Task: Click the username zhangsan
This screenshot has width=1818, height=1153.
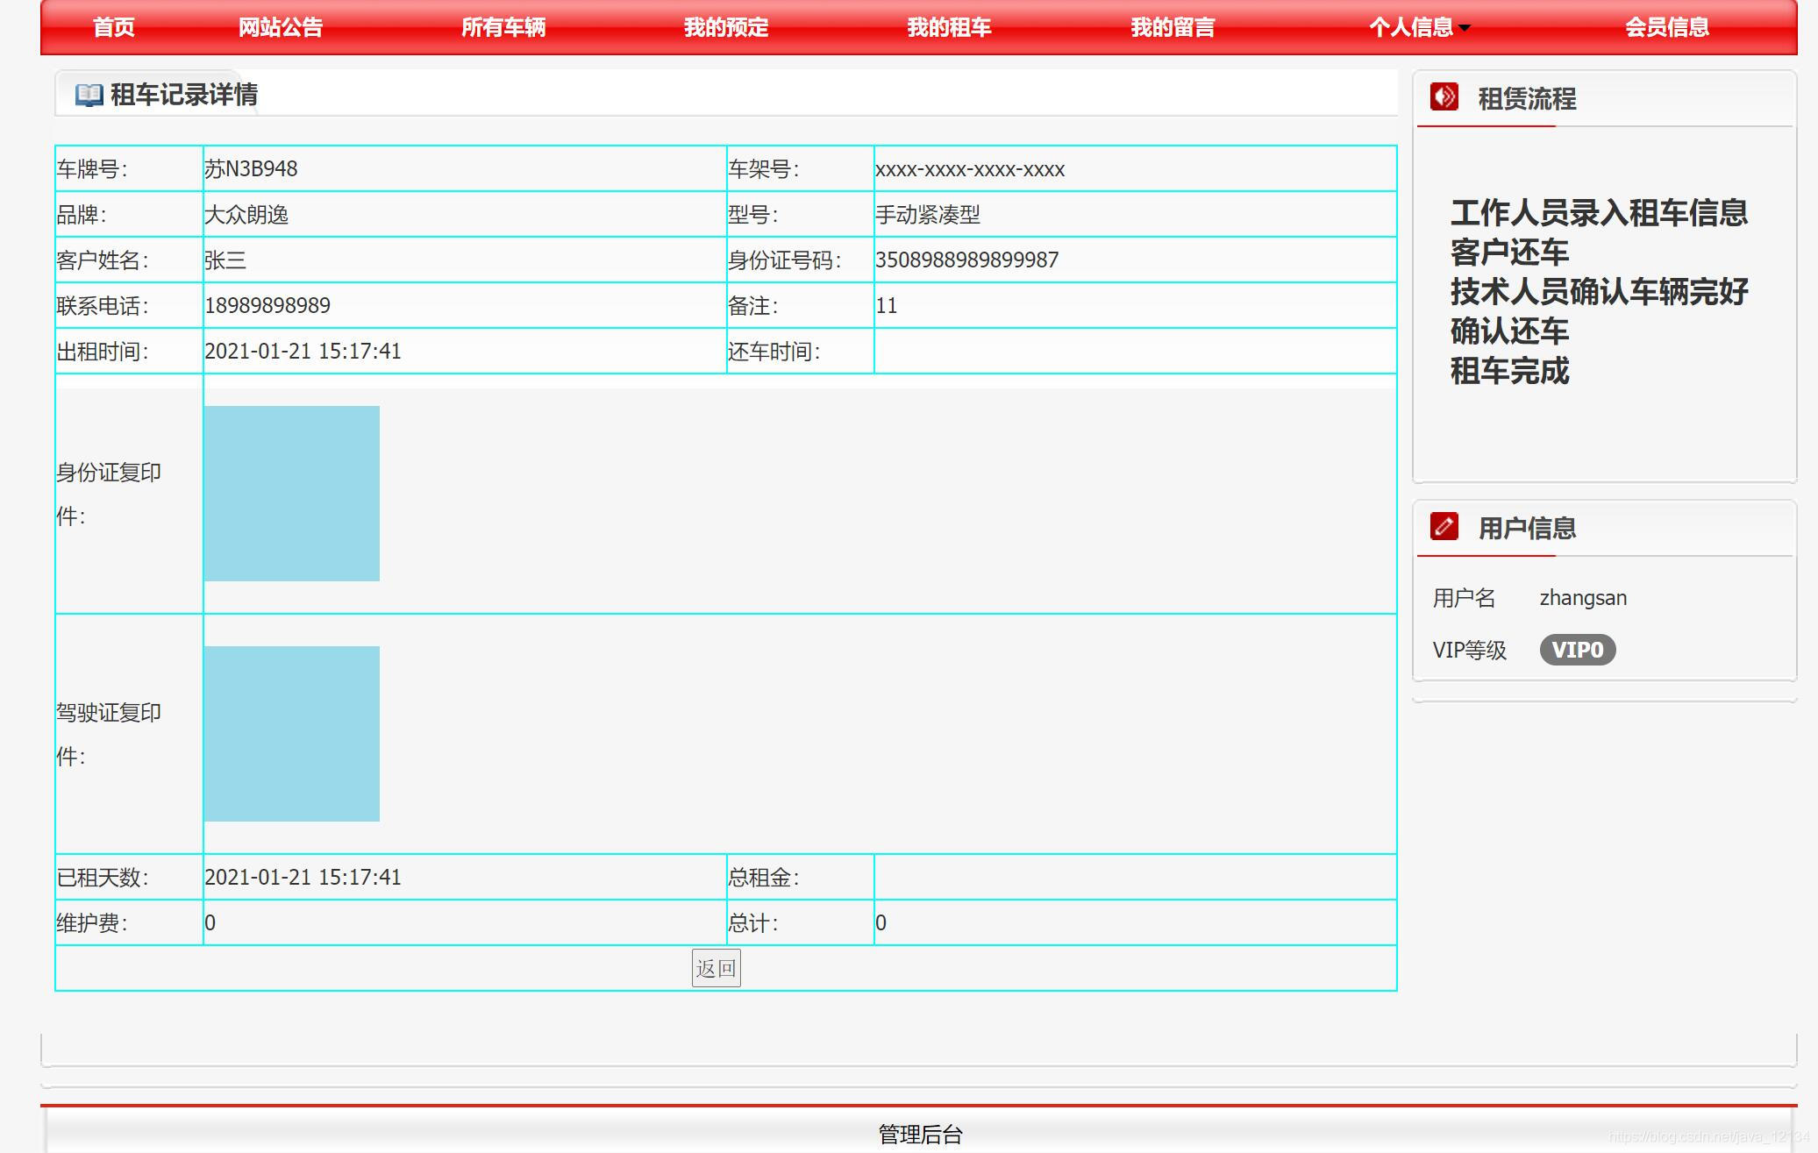Action: point(1583,598)
